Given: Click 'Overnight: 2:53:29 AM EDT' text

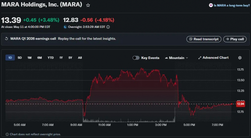Looking at the screenshot, I should tap(87, 27).
